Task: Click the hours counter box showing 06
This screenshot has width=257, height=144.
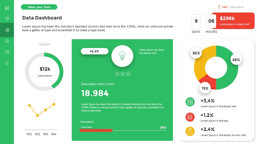Action: pos(211,21)
